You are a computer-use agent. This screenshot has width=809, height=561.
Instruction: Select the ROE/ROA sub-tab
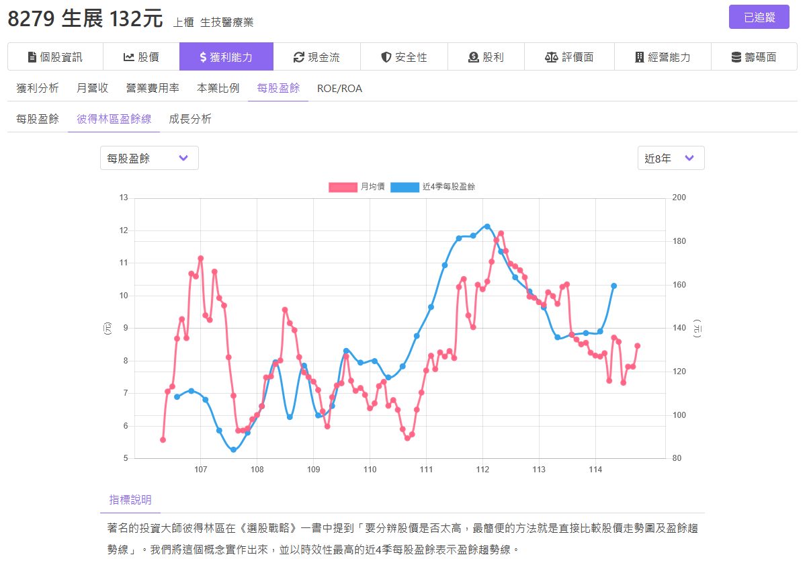pos(339,88)
